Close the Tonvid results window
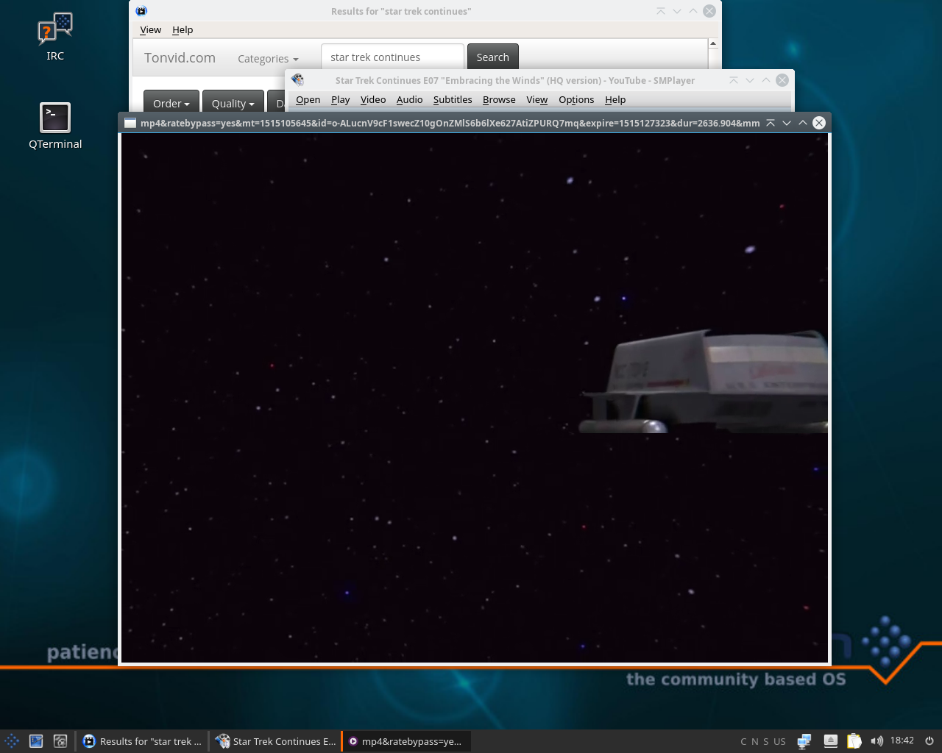 click(709, 11)
